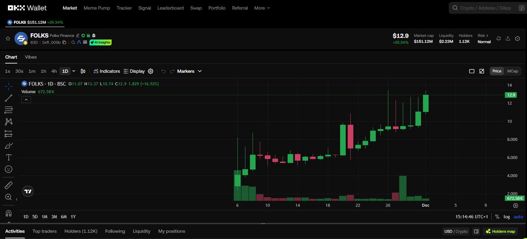Toggle the rectangle layout view icon
The width and height of the screenshot is (527, 239).
(472, 71)
